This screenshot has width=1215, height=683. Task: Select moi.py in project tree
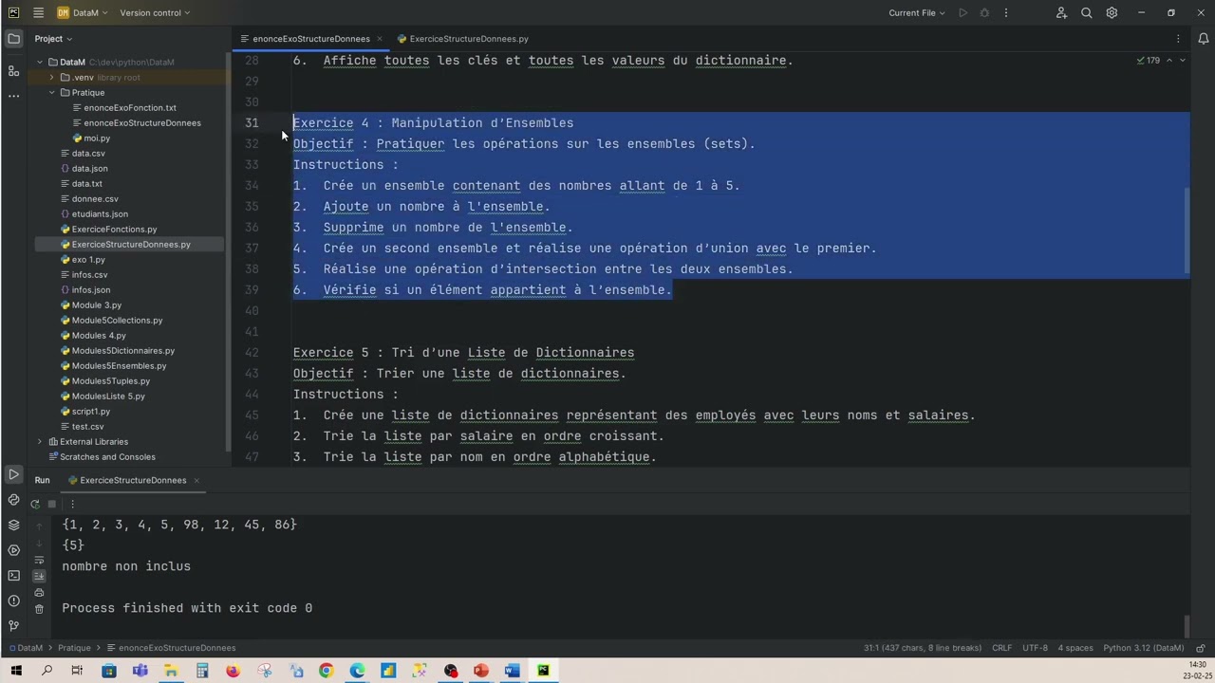pos(96,138)
